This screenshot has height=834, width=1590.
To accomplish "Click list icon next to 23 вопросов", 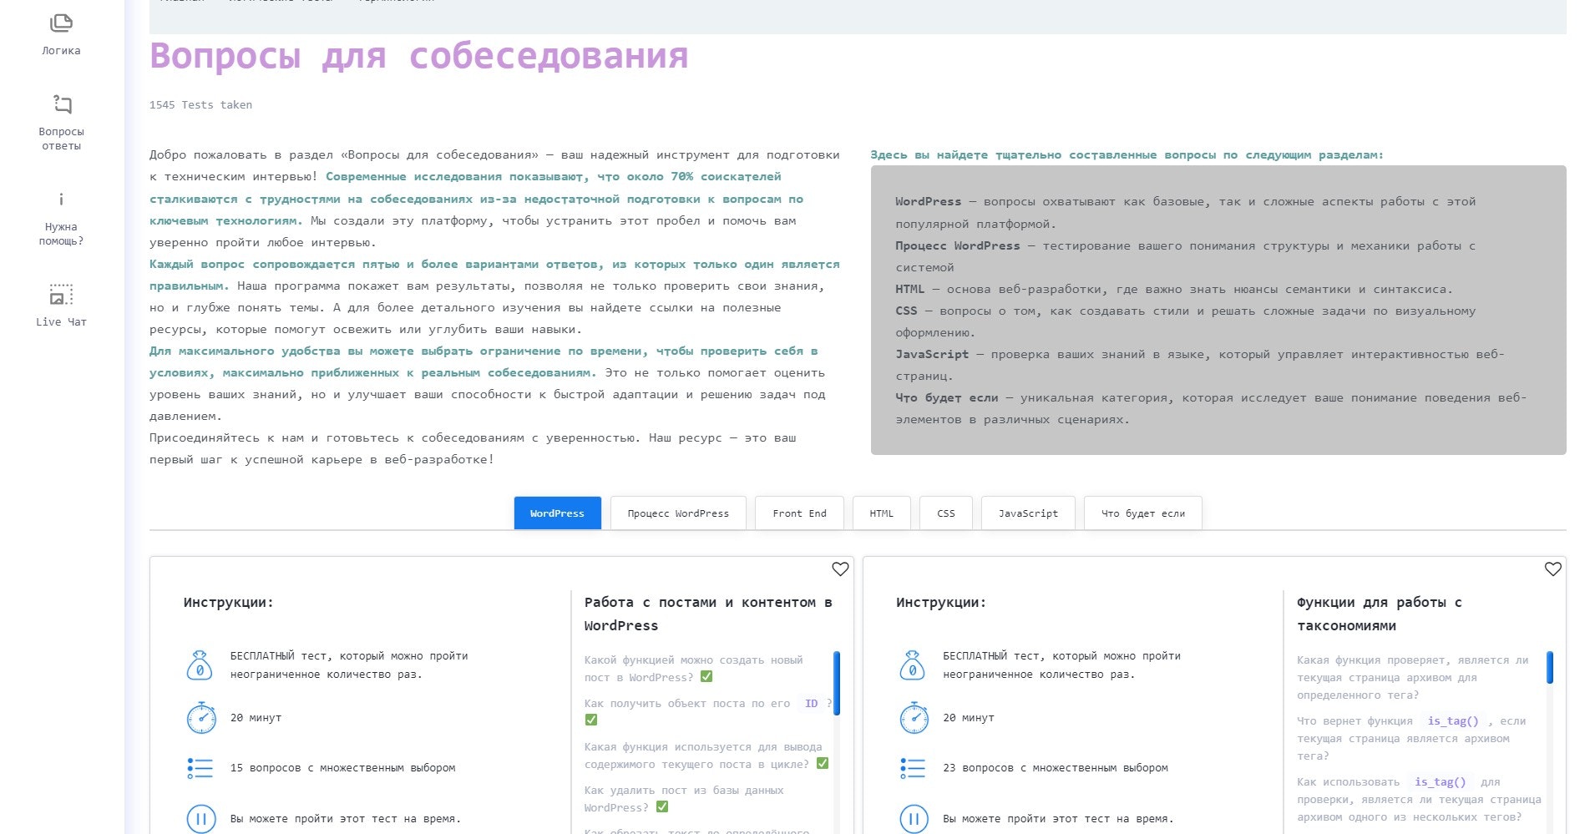I will point(913,768).
